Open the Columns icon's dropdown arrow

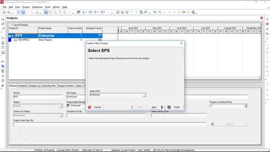pyautogui.click(x=86, y=12)
